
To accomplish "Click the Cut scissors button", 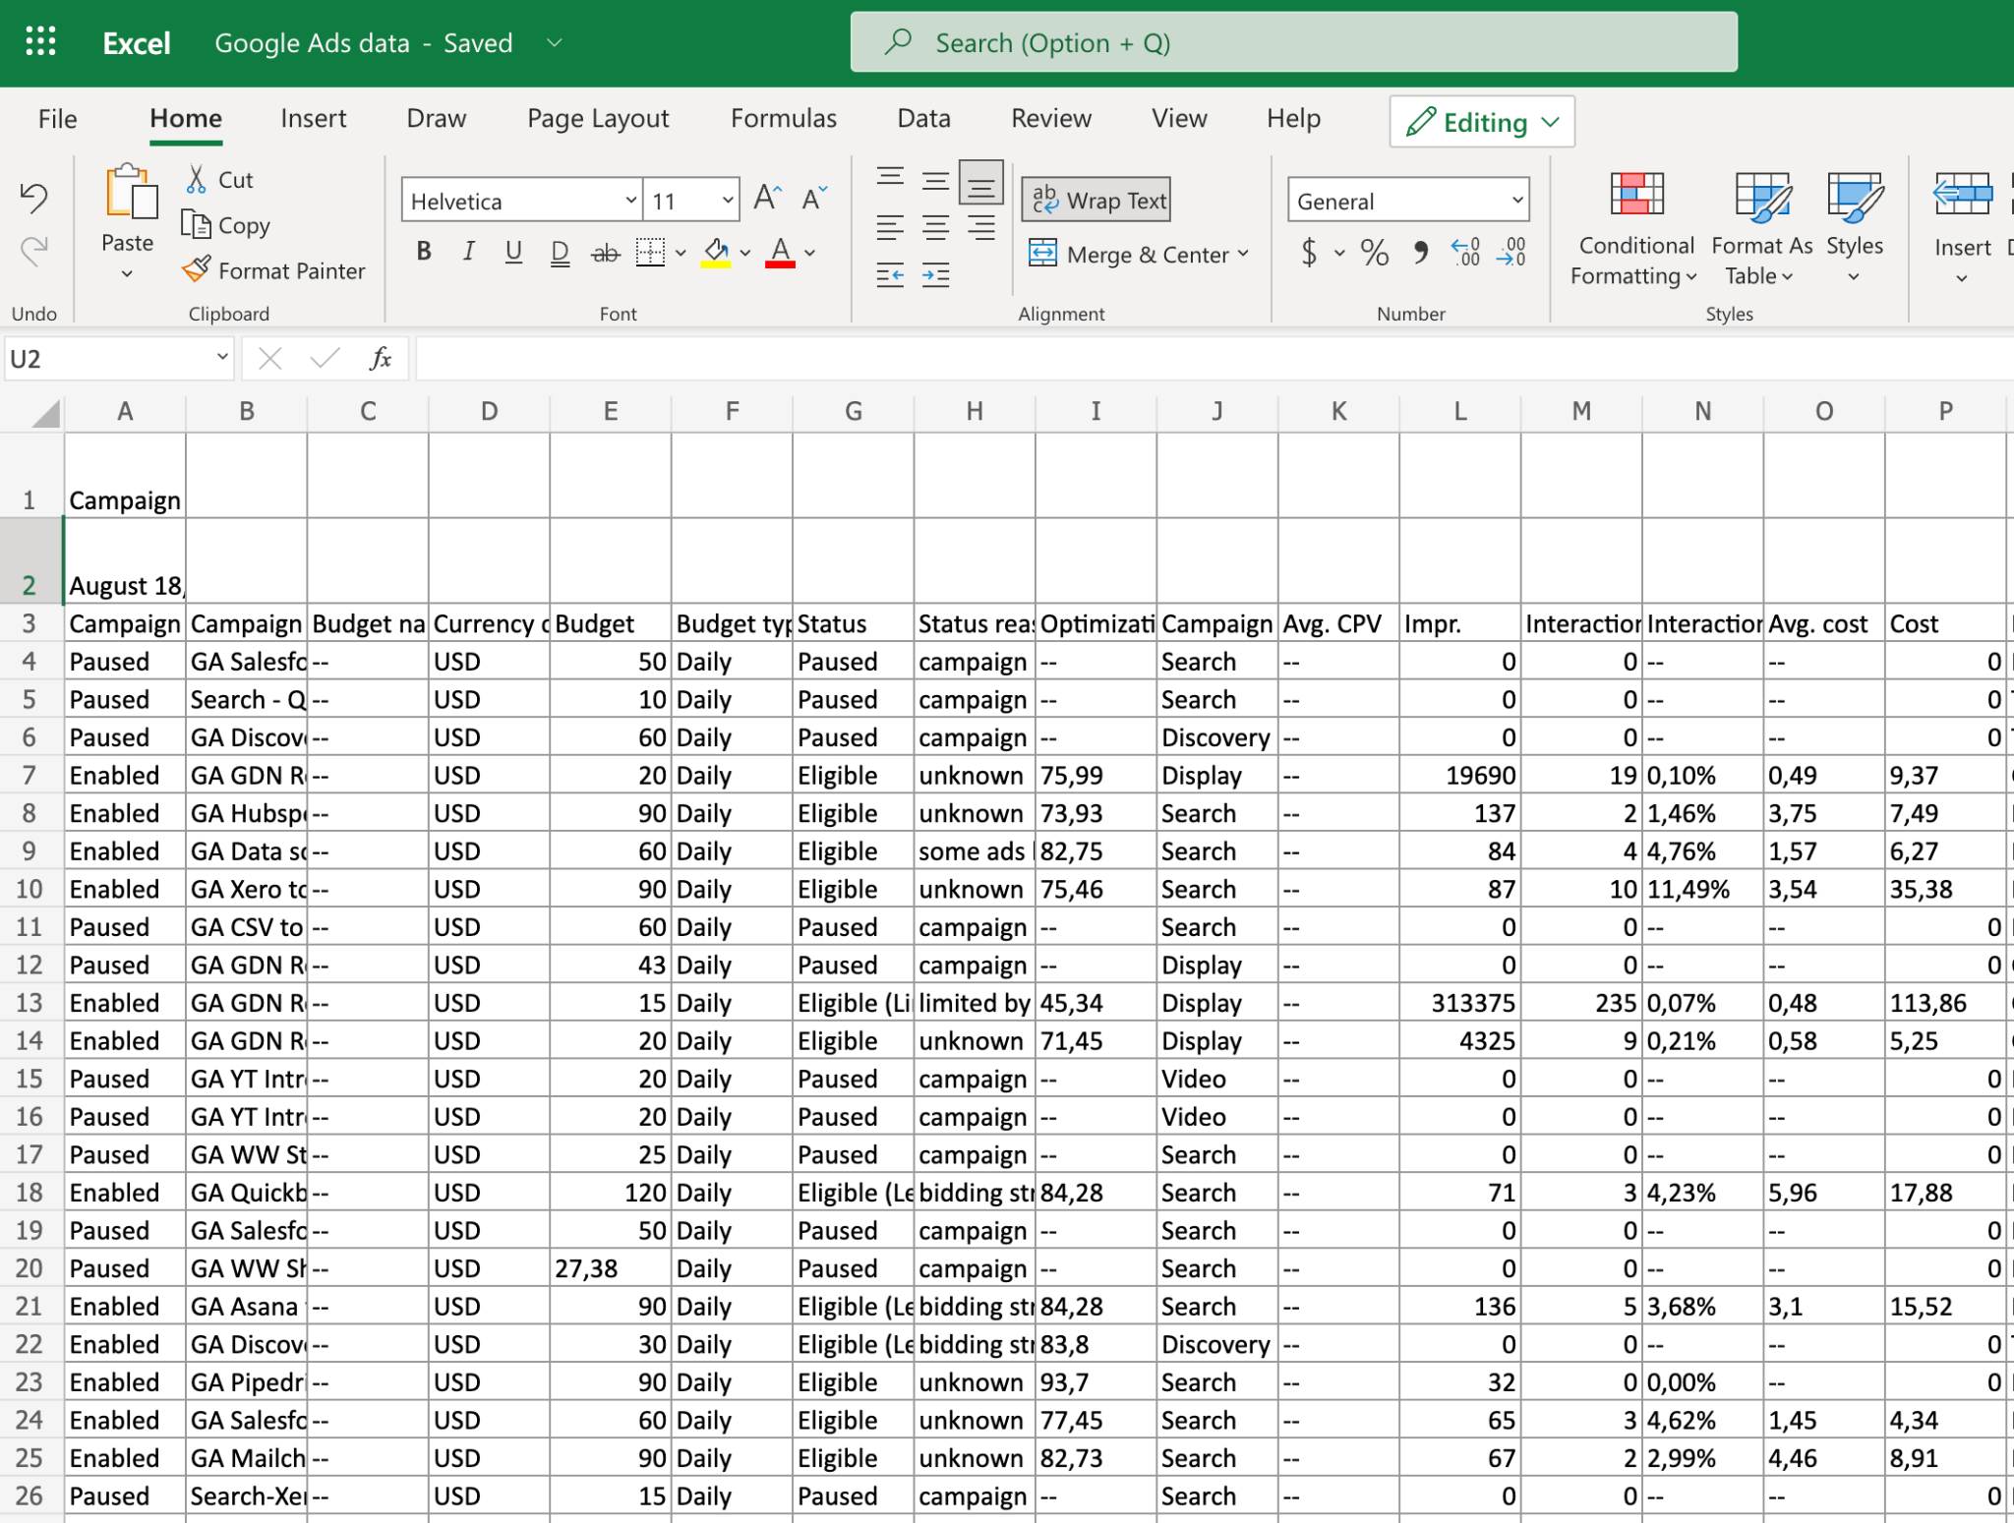I will point(219,179).
